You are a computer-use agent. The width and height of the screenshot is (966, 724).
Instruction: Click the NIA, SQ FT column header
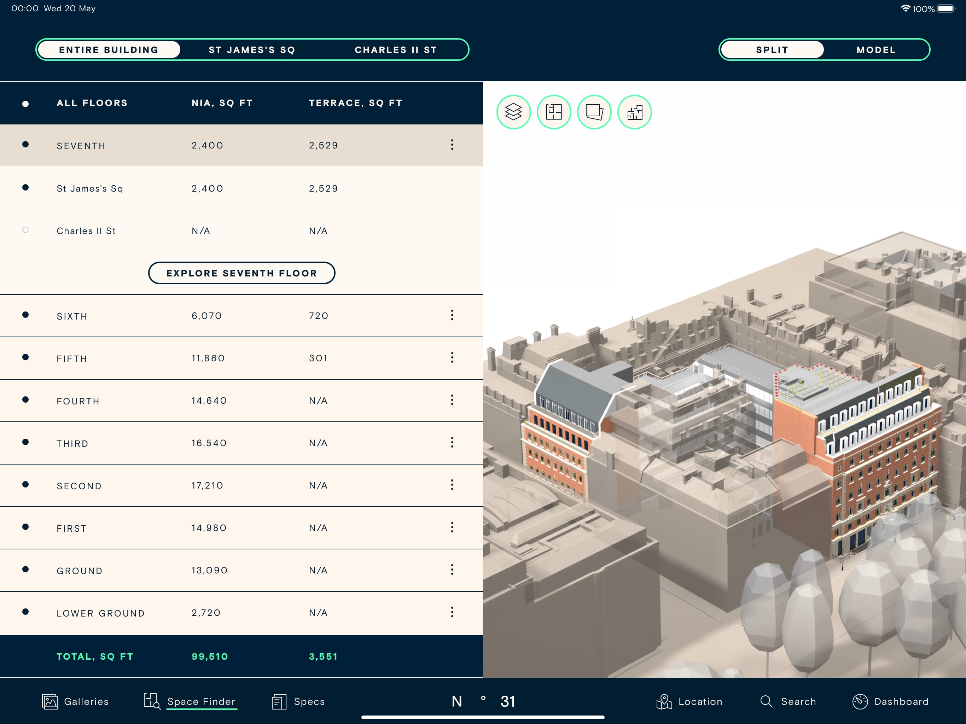coord(222,103)
